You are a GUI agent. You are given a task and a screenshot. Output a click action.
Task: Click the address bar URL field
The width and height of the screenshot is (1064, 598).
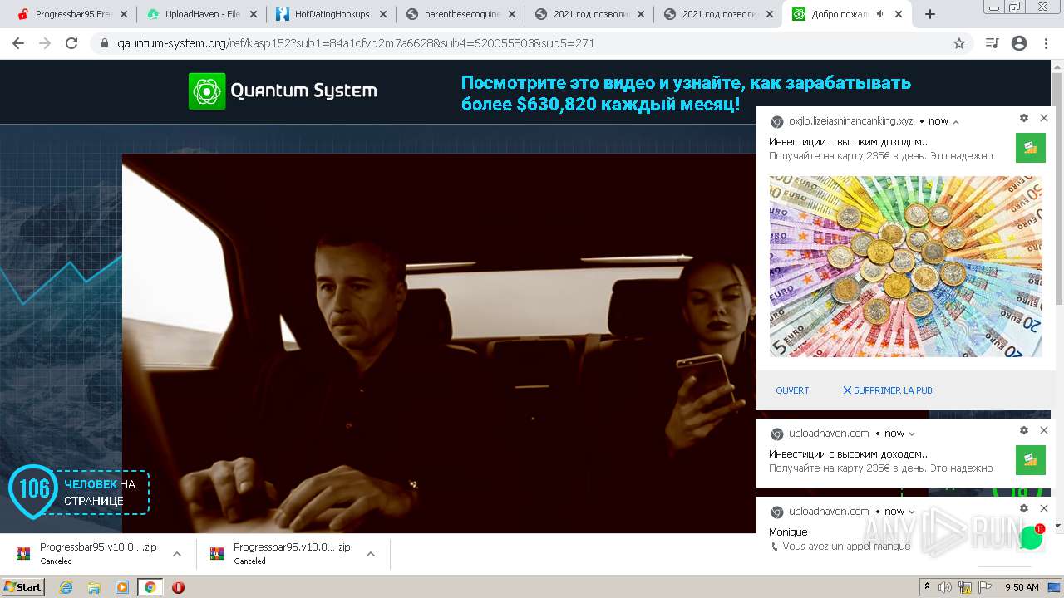532,43
